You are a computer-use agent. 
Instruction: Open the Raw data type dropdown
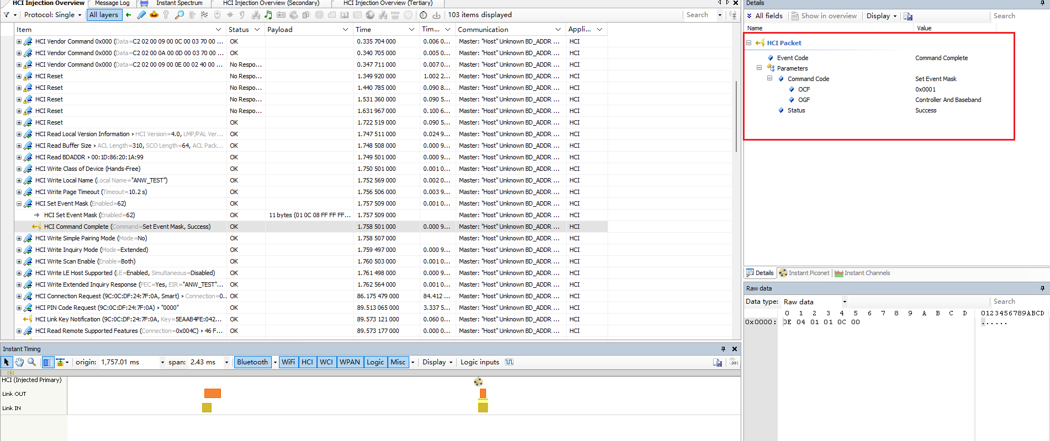click(845, 302)
